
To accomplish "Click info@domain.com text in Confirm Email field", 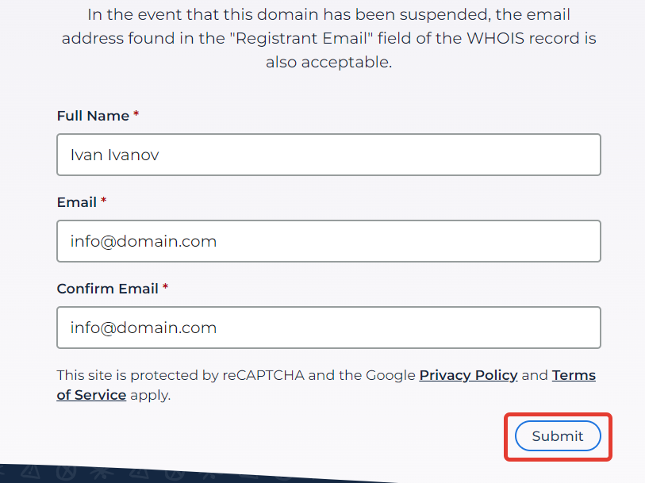I will (143, 328).
